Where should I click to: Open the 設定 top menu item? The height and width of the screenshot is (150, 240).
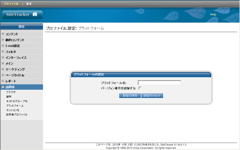[x=29, y=4]
